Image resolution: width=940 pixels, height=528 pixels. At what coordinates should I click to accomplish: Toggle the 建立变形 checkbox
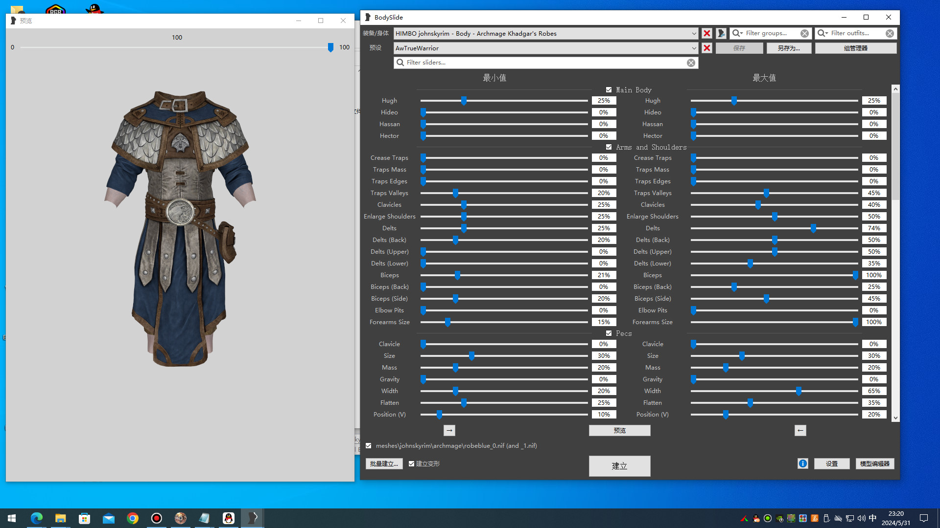(x=411, y=463)
